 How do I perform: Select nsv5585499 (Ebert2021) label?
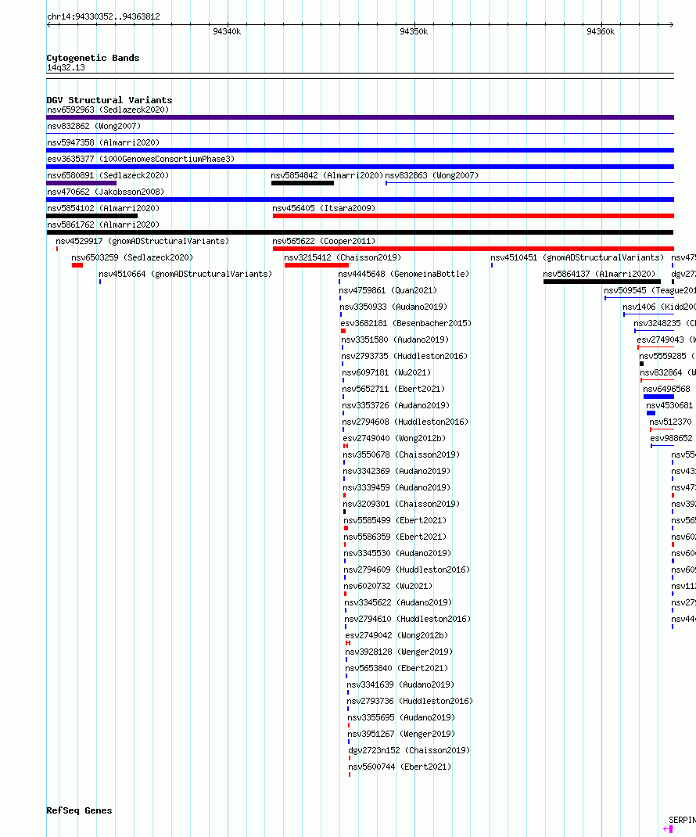[395, 520]
